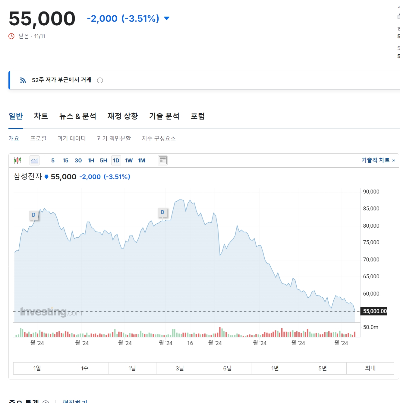This screenshot has height=403, width=400.
Task: Select the area line chart icon
Action: [35, 160]
